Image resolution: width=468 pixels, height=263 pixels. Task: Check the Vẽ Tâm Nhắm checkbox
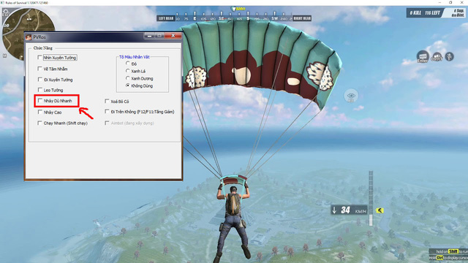[39, 69]
